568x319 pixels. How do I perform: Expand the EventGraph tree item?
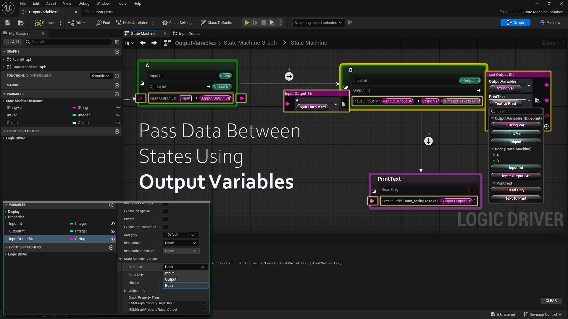pyautogui.click(x=4, y=60)
